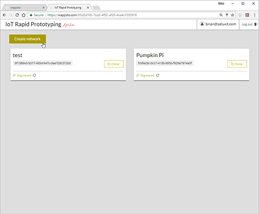This screenshot has width=259, height=214.
Task: Click the Create network button
Action: point(28,39)
